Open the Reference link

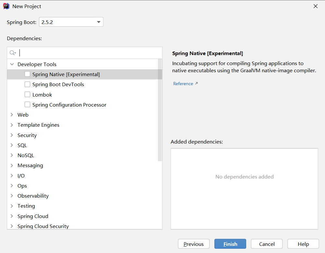[x=183, y=84]
